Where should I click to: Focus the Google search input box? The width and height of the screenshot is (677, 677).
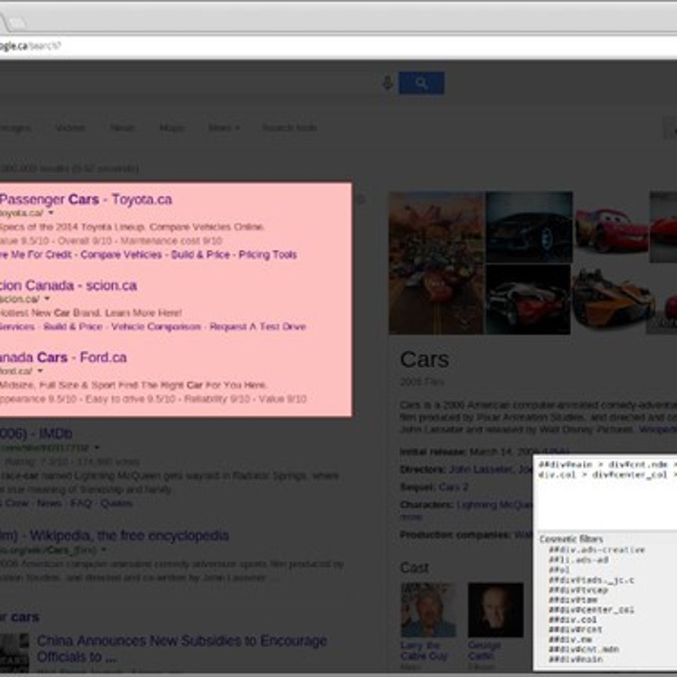click(x=189, y=83)
